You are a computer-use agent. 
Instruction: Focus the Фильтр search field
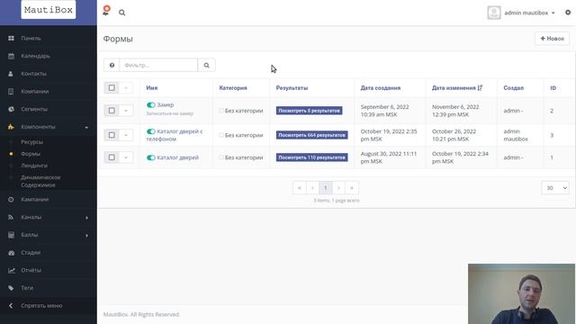pos(158,65)
